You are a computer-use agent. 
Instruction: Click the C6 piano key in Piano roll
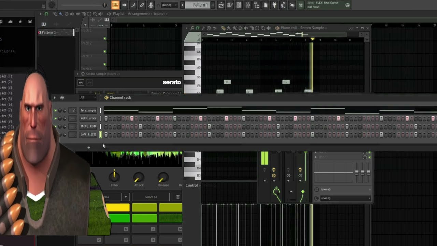(193, 52)
